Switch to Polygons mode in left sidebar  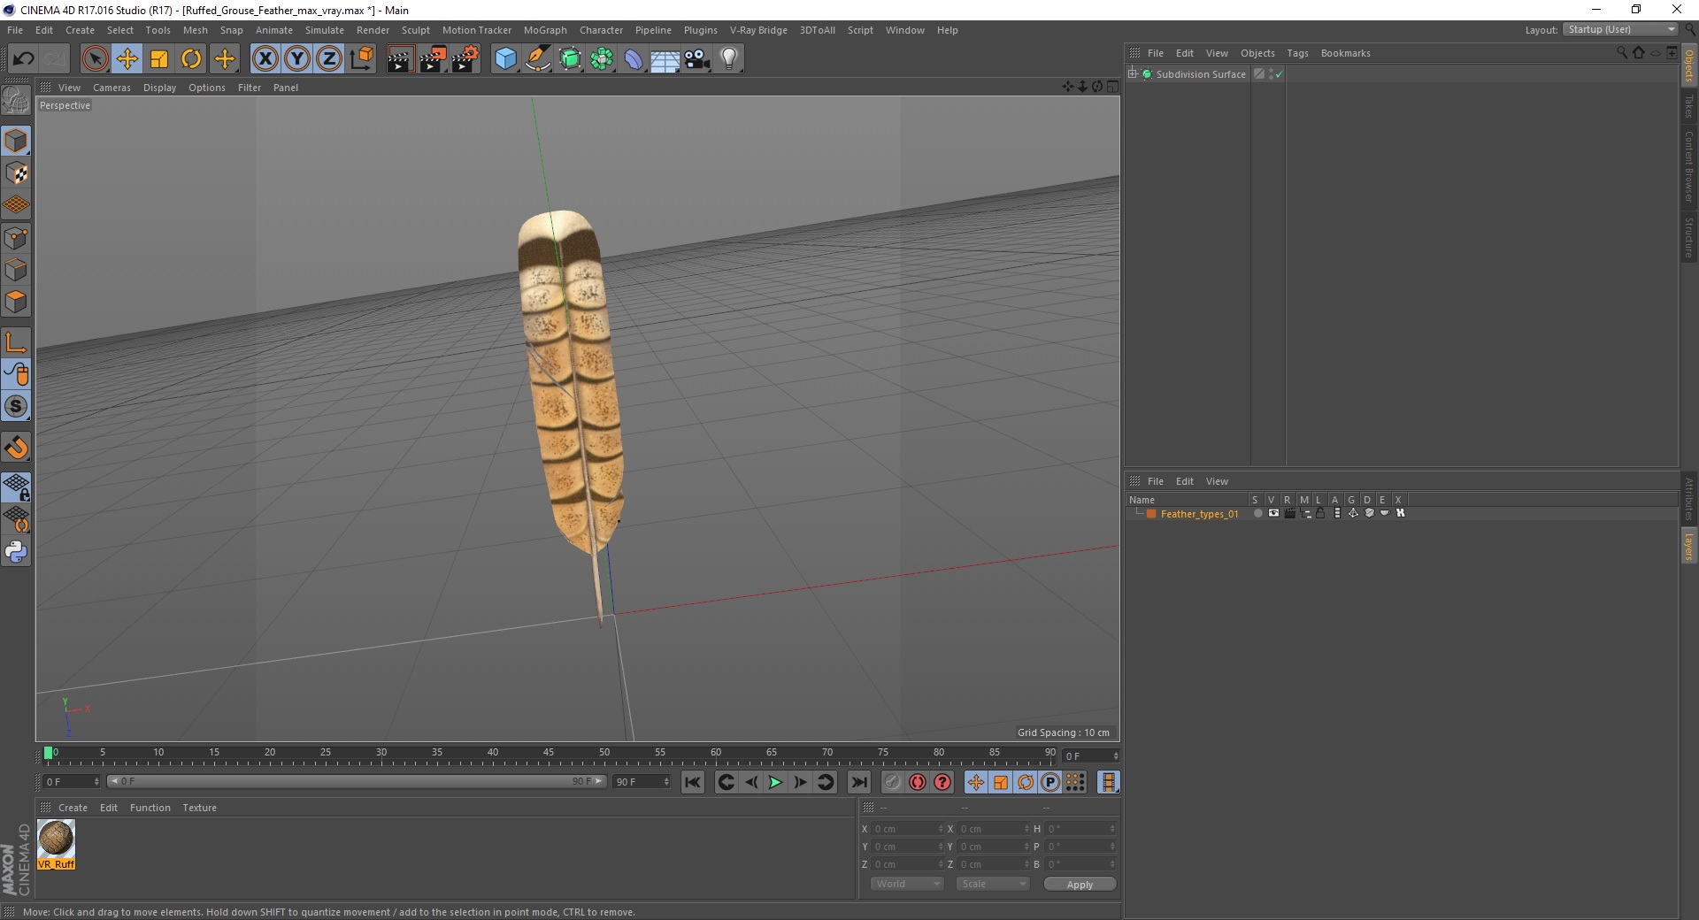(16, 302)
